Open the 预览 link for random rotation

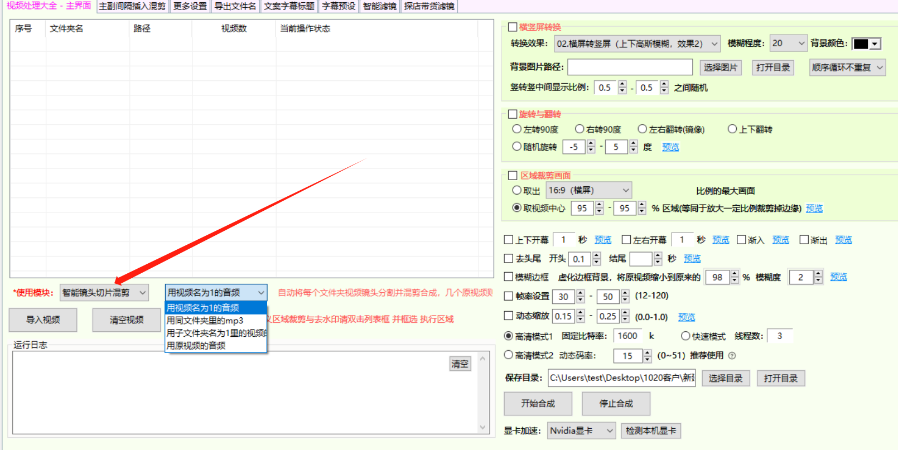tap(670, 147)
